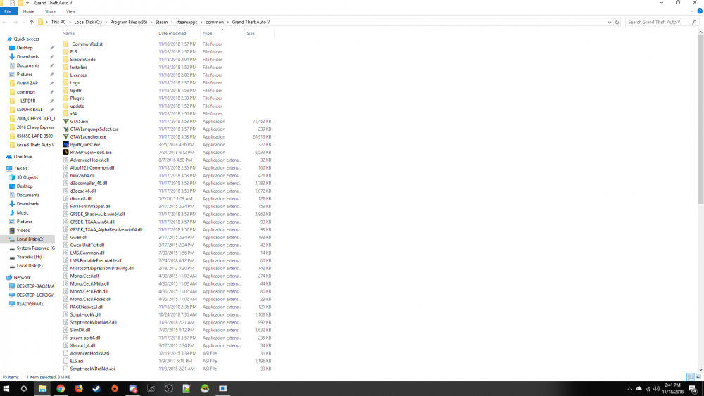This screenshot has width=704, height=396.
Task: Open the GTA5.exe application icon
Action: (x=65, y=121)
